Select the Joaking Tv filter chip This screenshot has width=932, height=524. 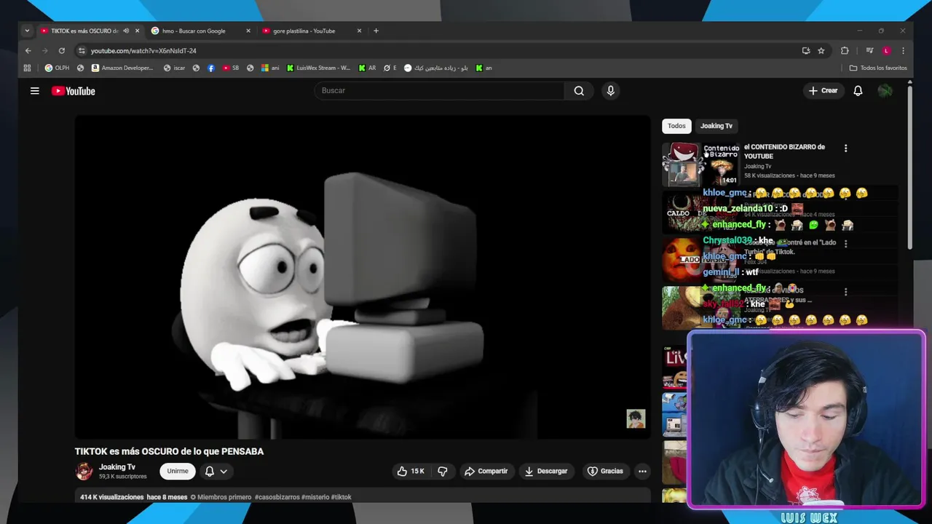click(x=716, y=126)
